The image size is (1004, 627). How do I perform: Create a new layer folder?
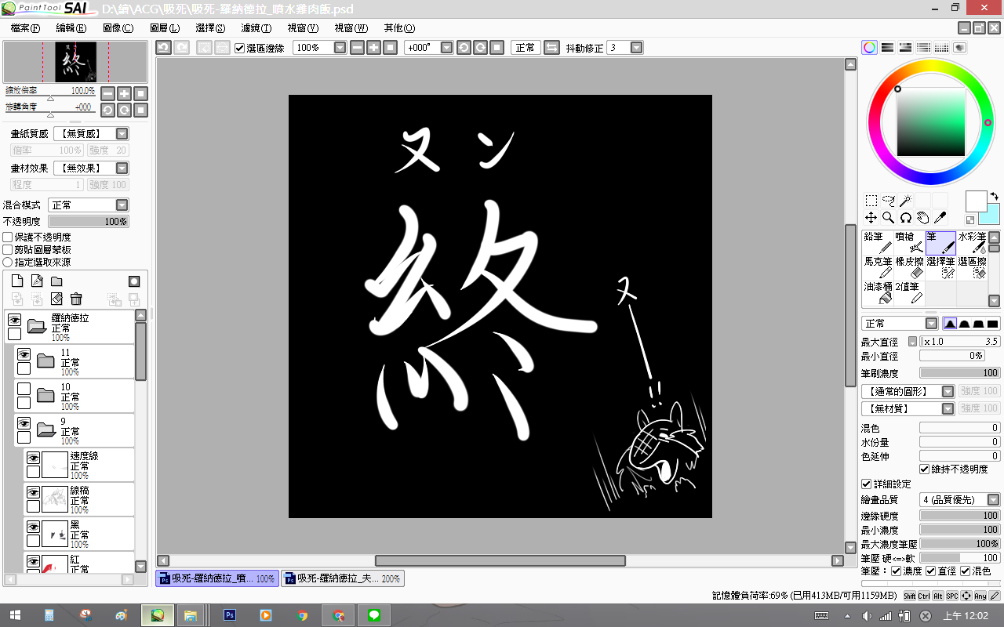pos(56,281)
